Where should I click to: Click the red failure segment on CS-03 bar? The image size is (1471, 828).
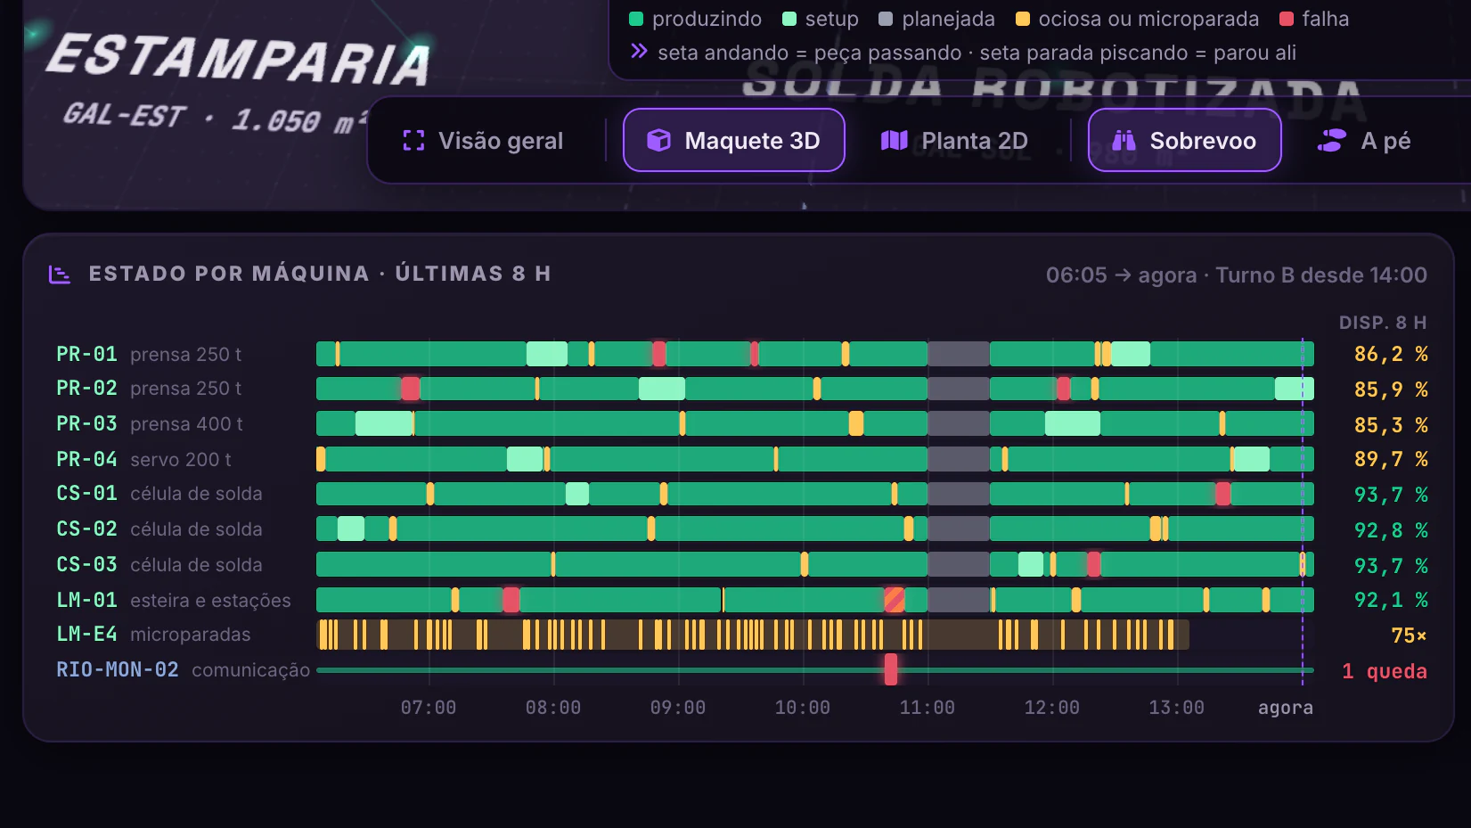coord(1094,564)
